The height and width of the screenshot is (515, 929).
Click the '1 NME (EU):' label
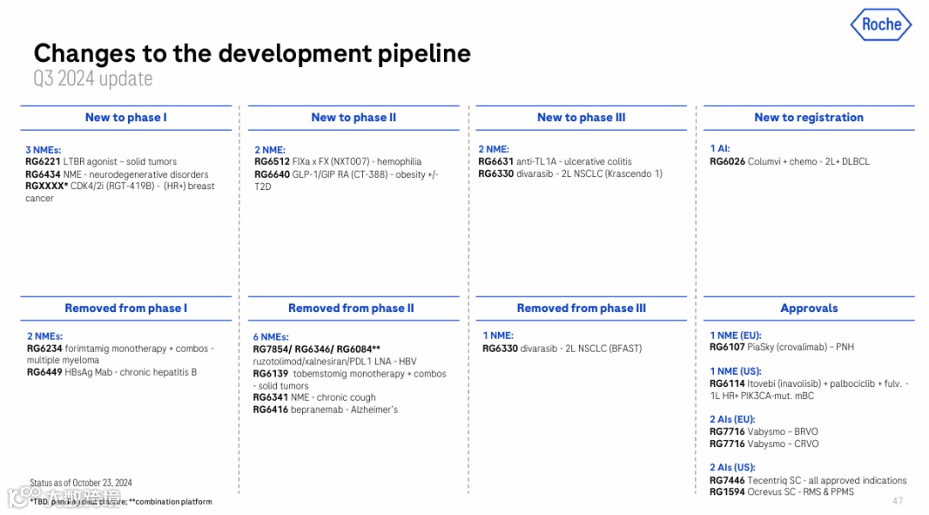click(x=735, y=335)
